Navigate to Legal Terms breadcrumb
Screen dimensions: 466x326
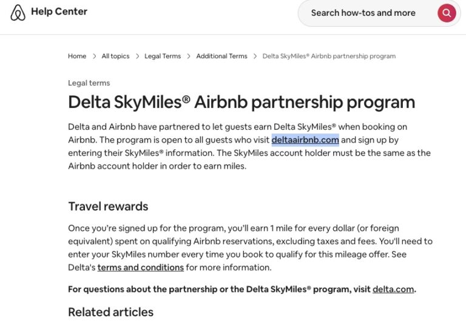click(x=163, y=56)
